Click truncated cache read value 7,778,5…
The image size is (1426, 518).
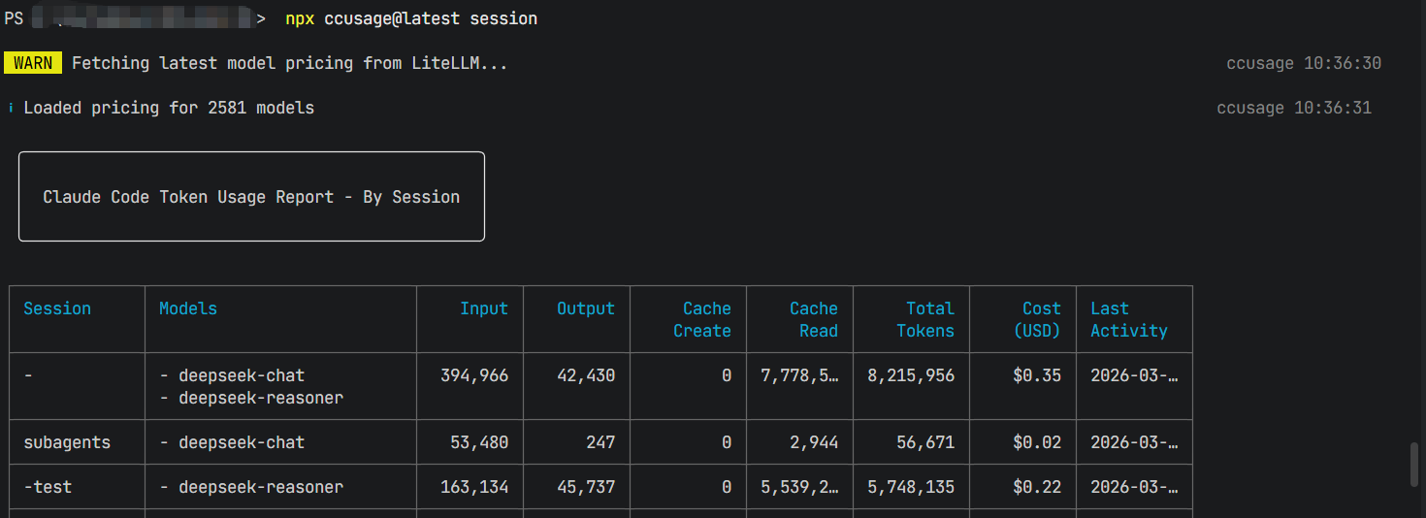(799, 375)
